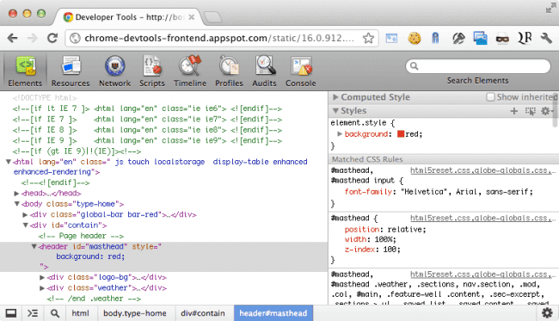
Task: Open the Resources panel
Action: click(x=71, y=71)
